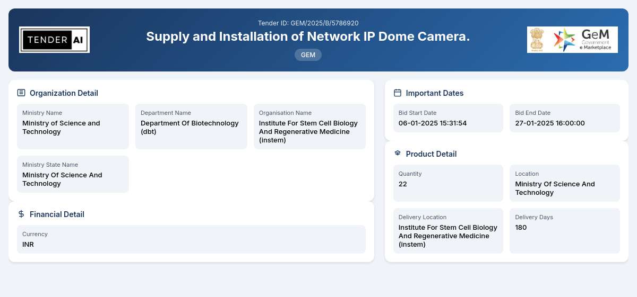Click the Product Detail heading

[x=431, y=154]
